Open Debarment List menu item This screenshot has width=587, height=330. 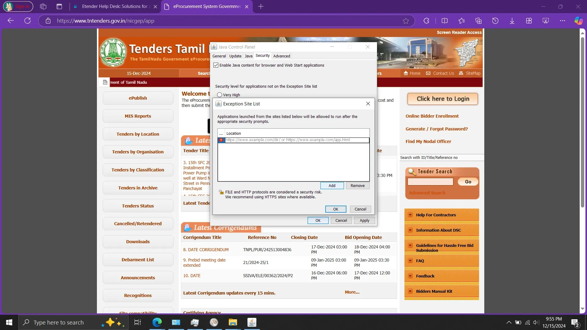[138, 260]
